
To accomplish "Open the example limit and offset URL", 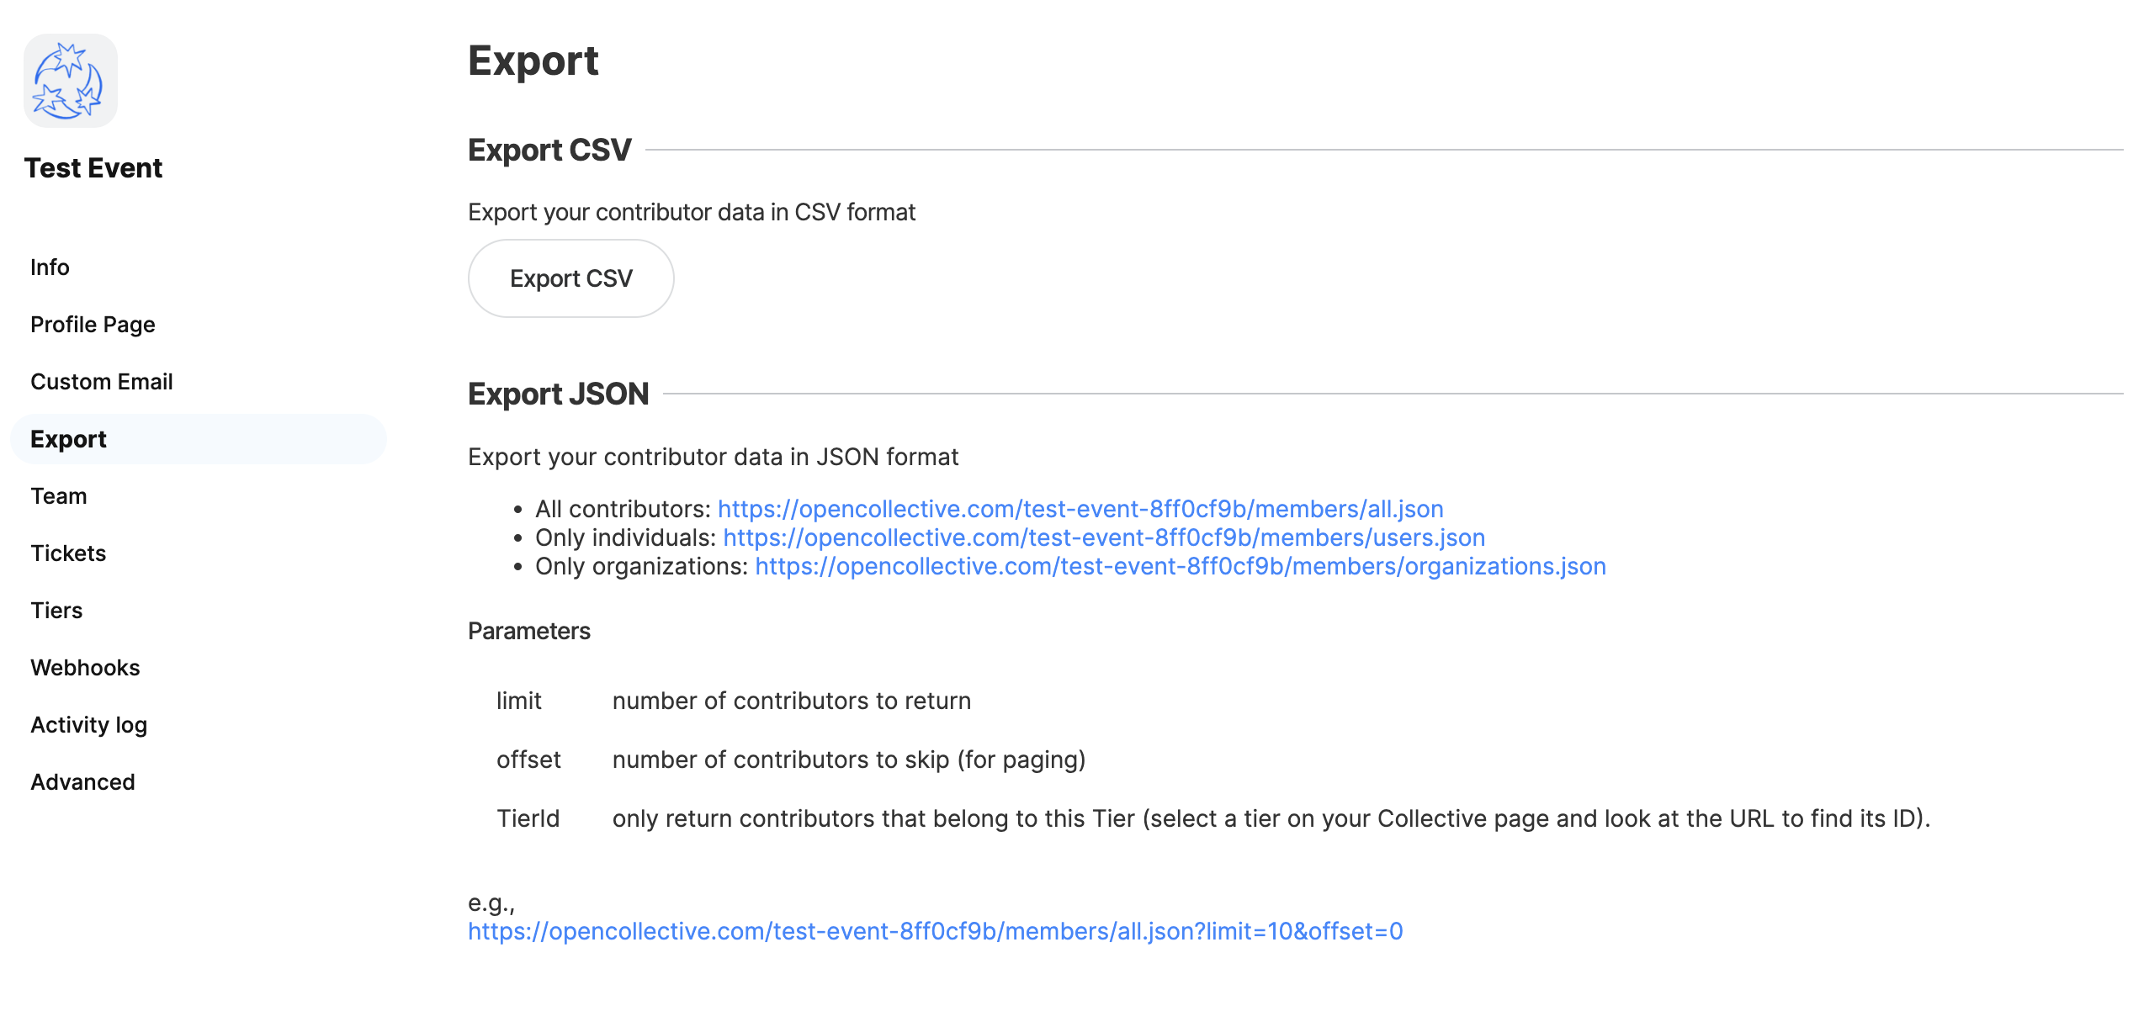I will click(935, 931).
